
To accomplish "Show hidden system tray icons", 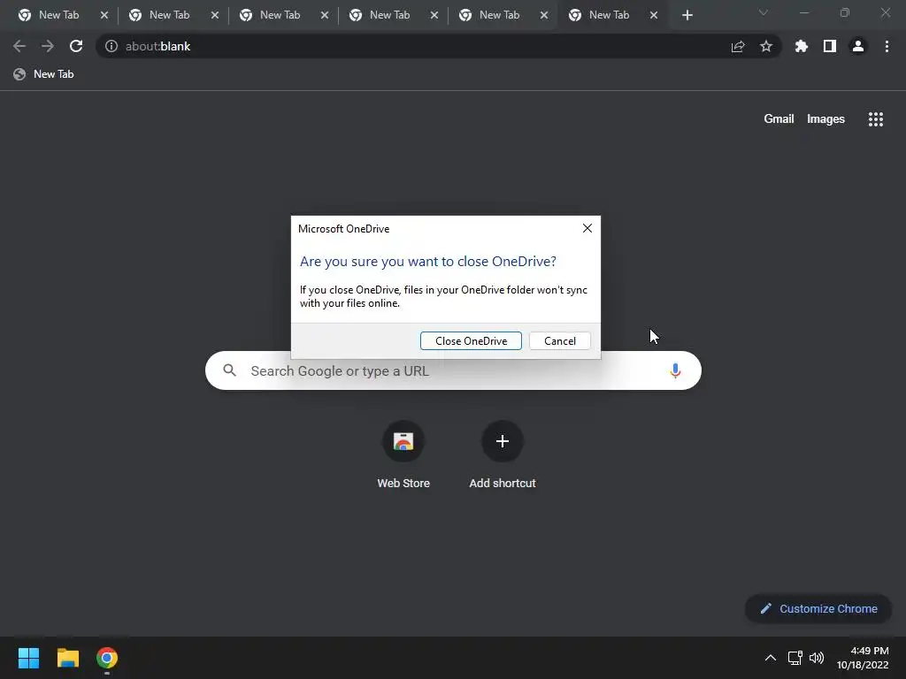I will tap(771, 658).
